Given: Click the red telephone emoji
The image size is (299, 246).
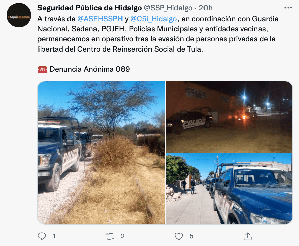Looking at the screenshot, I should [42, 69].
